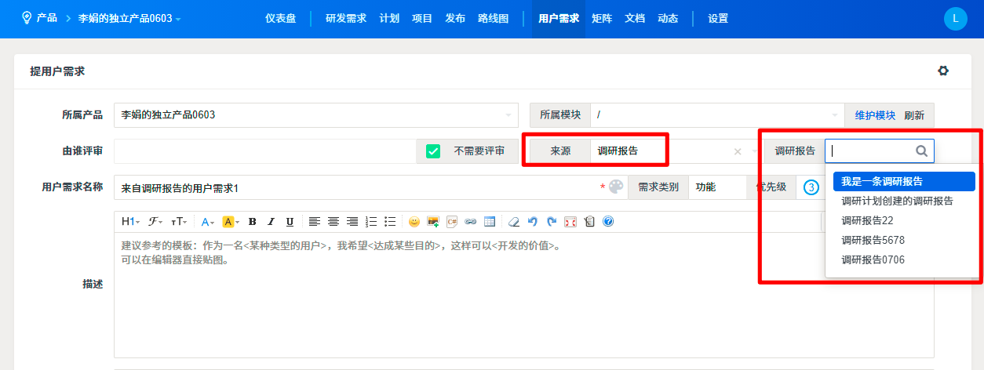
Task: Click the 维护模块 link
Action: pyautogui.click(x=875, y=115)
